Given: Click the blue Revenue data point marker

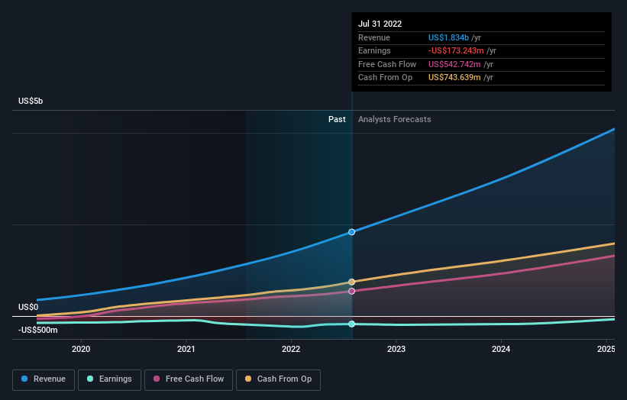Looking at the screenshot, I should [x=351, y=232].
